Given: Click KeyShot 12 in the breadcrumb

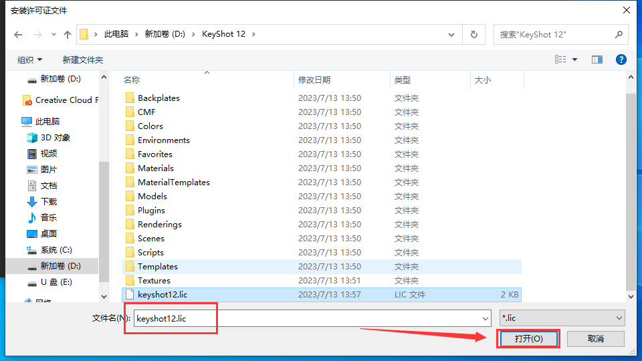Looking at the screenshot, I should point(223,34).
